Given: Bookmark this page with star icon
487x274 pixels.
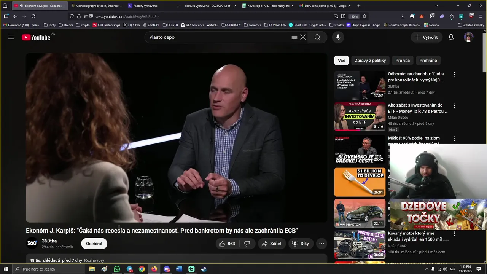Looking at the screenshot, I should [364, 16].
